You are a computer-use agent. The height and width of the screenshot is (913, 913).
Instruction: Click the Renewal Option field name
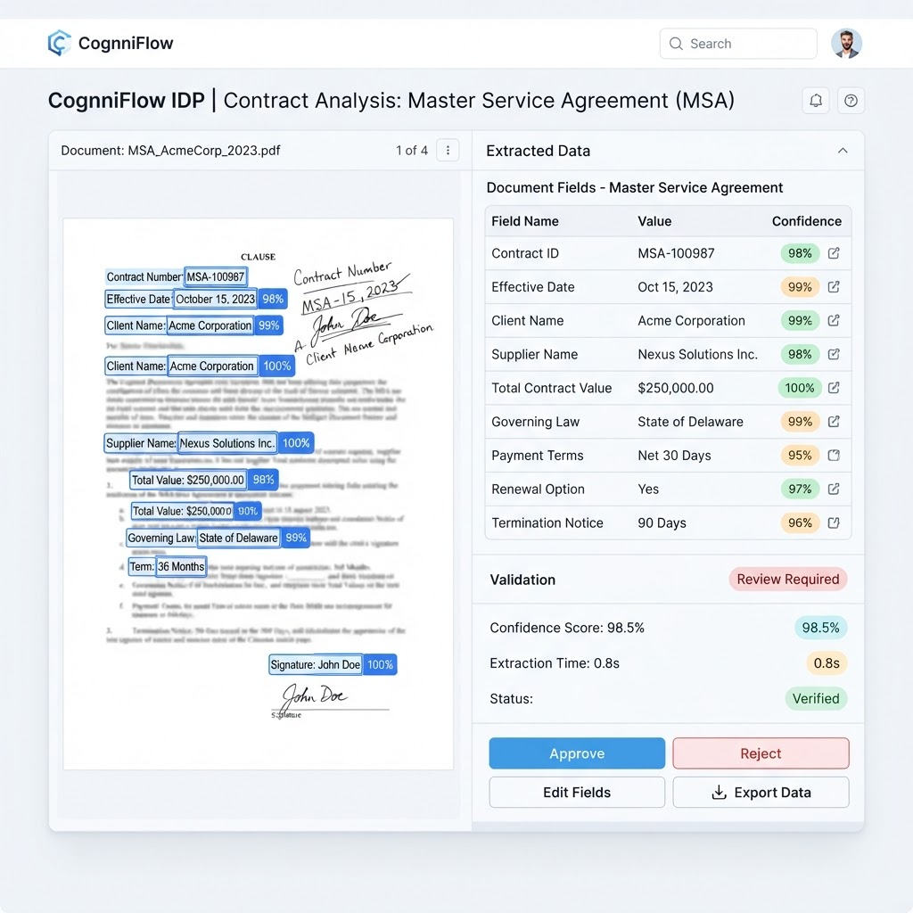click(538, 489)
